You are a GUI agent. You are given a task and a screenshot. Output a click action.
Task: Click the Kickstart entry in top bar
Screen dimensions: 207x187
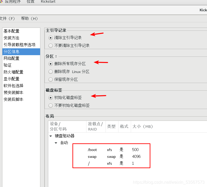click(48, 2)
